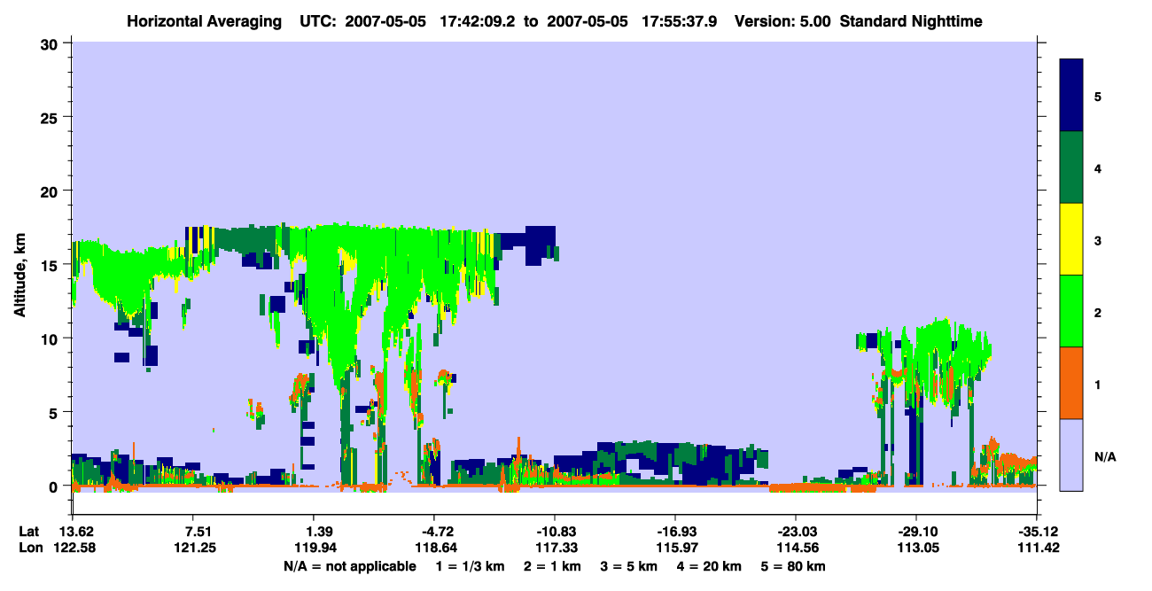This screenshot has height=591, width=1152.
Task: Click the legend text 'N/A = not applicable'
Action: 349,566
